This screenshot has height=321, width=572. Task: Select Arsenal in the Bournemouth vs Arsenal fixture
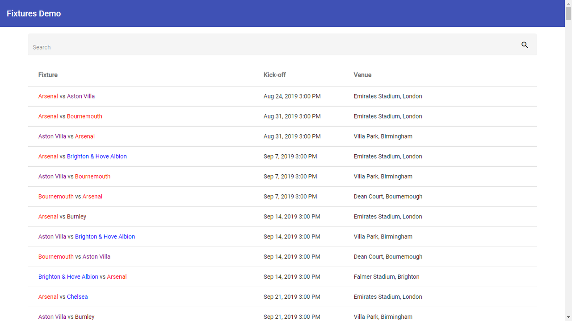[x=92, y=196]
